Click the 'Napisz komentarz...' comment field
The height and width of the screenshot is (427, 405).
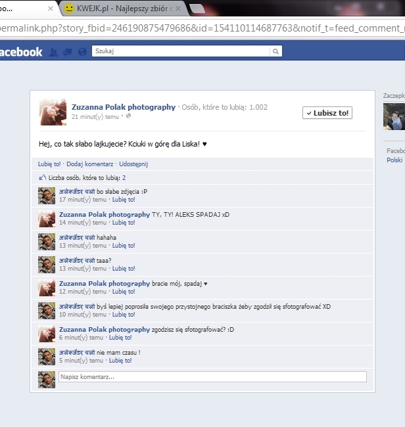[212, 377]
